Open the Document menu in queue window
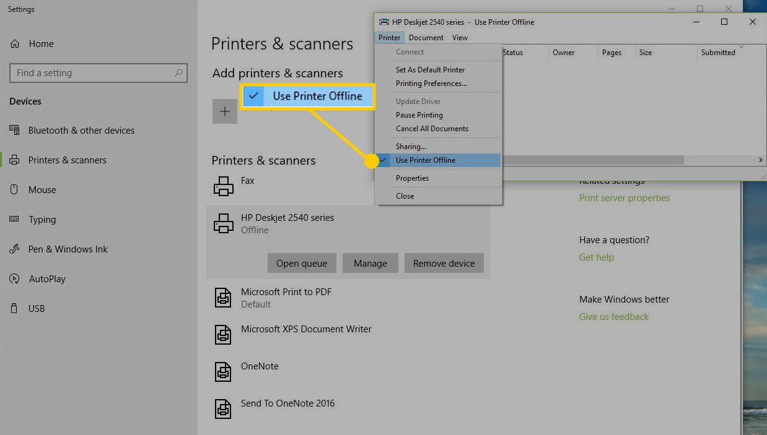 (426, 38)
